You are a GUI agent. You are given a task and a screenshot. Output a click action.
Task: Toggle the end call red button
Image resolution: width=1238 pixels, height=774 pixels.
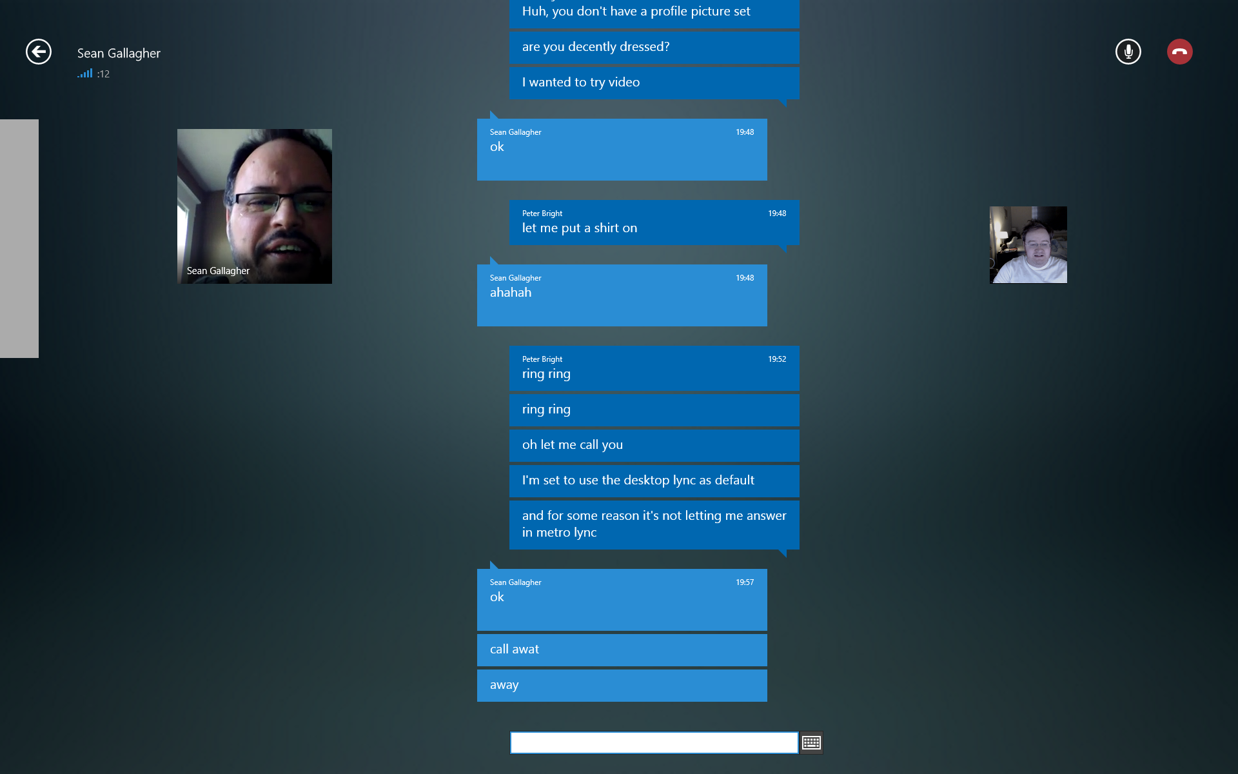1179,52
